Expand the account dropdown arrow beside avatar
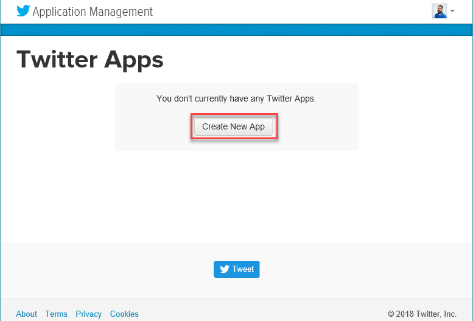The image size is (473, 321). [x=452, y=11]
